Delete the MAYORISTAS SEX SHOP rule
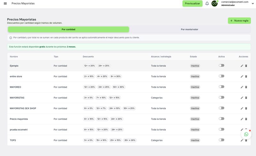This screenshot has width=256, height=156. [246, 108]
